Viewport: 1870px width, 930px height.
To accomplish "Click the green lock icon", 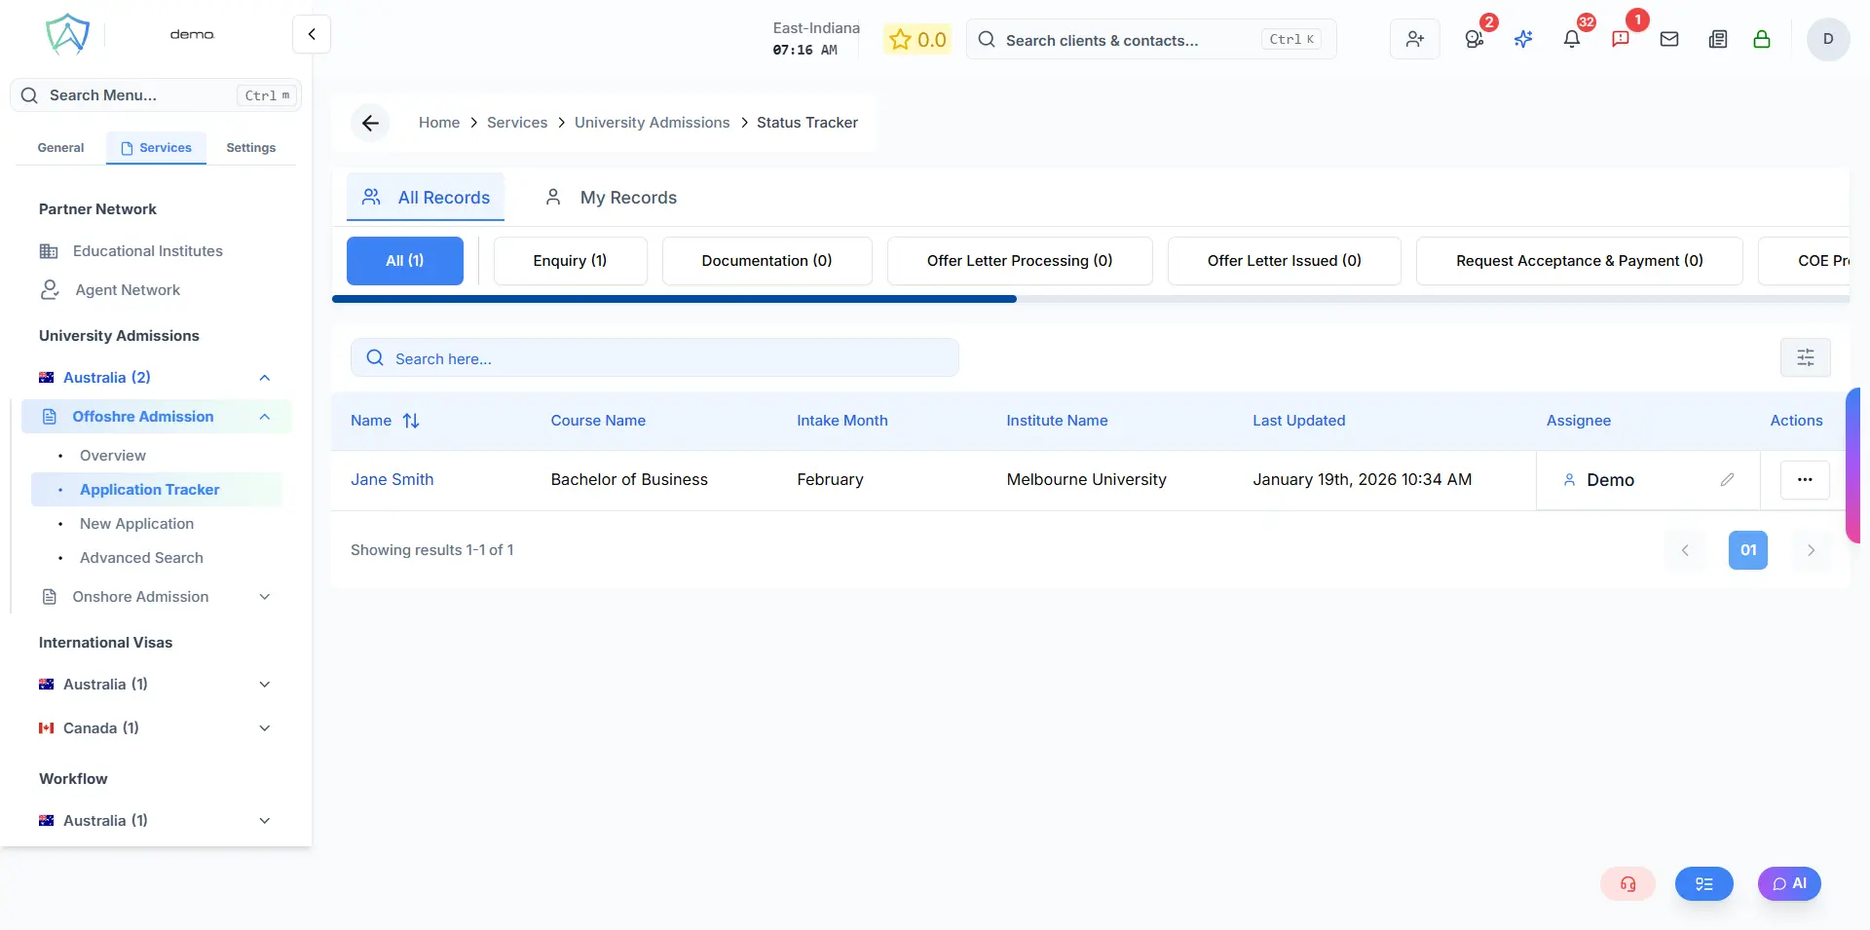I will (x=1762, y=39).
